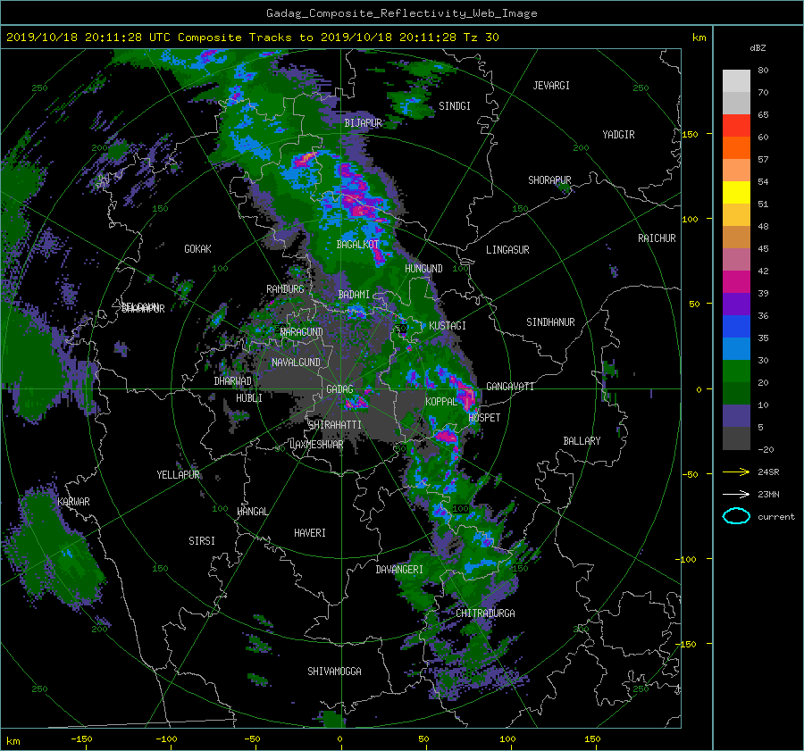Click the BALLARY city label
This screenshot has height=751, width=804.
click(x=582, y=441)
